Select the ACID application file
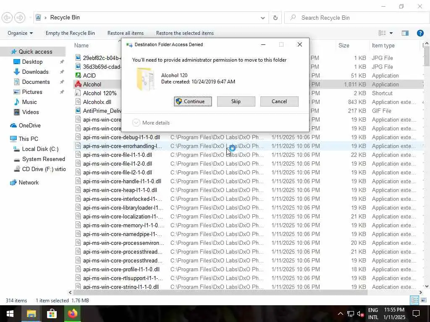 (x=89, y=75)
